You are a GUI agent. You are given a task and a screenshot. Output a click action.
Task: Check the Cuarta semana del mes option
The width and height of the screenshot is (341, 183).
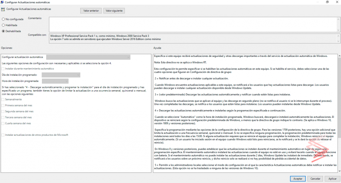point(3,123)
